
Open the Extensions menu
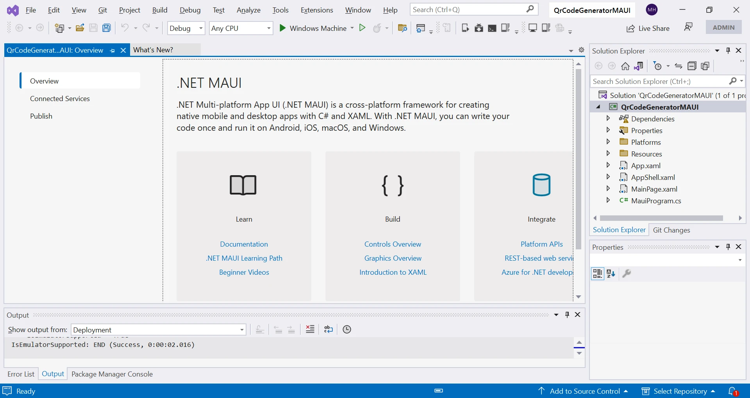pyautogui.click(x=316, y=10)
